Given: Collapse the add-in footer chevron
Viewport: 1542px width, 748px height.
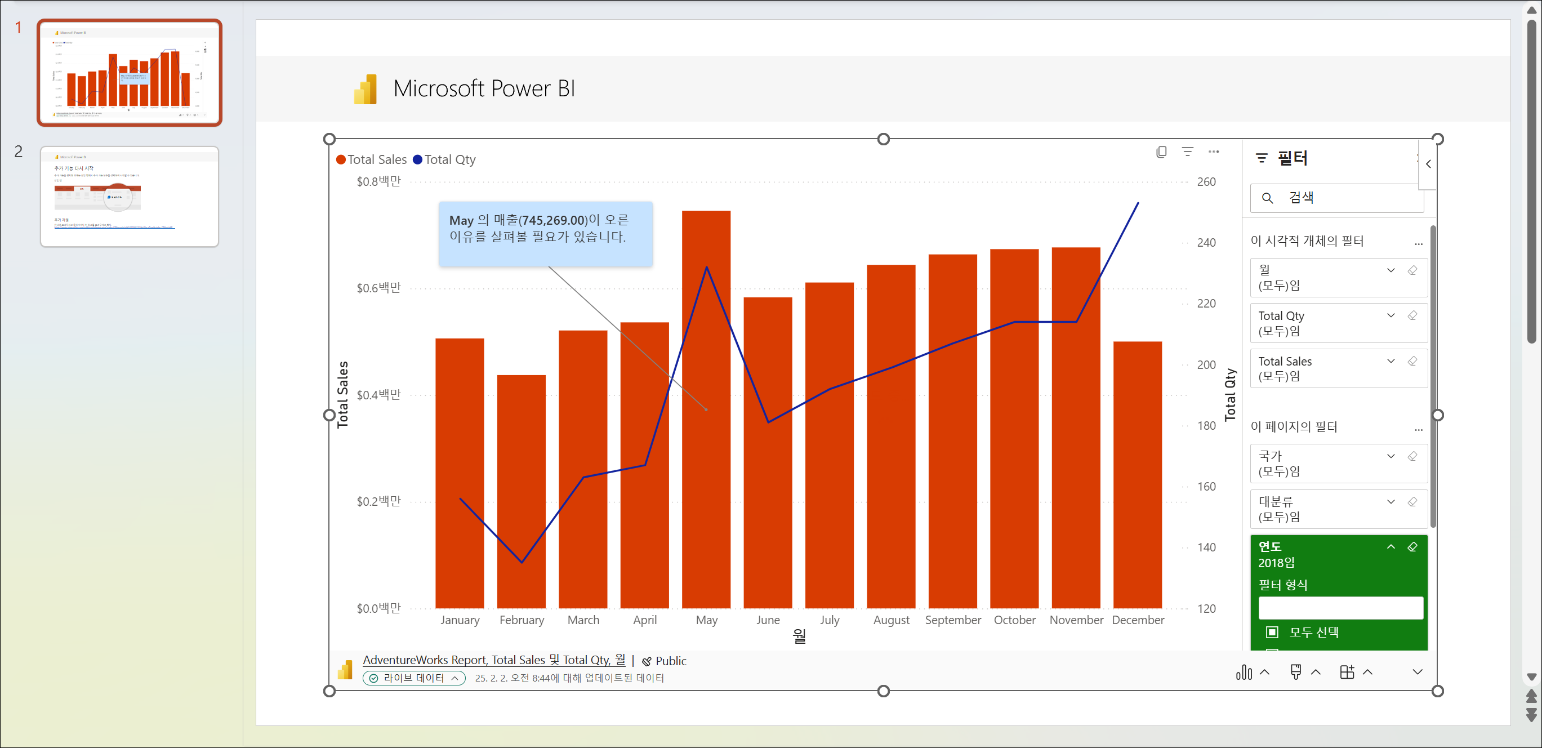Looking at the screenshot, I should [1417, 673].
